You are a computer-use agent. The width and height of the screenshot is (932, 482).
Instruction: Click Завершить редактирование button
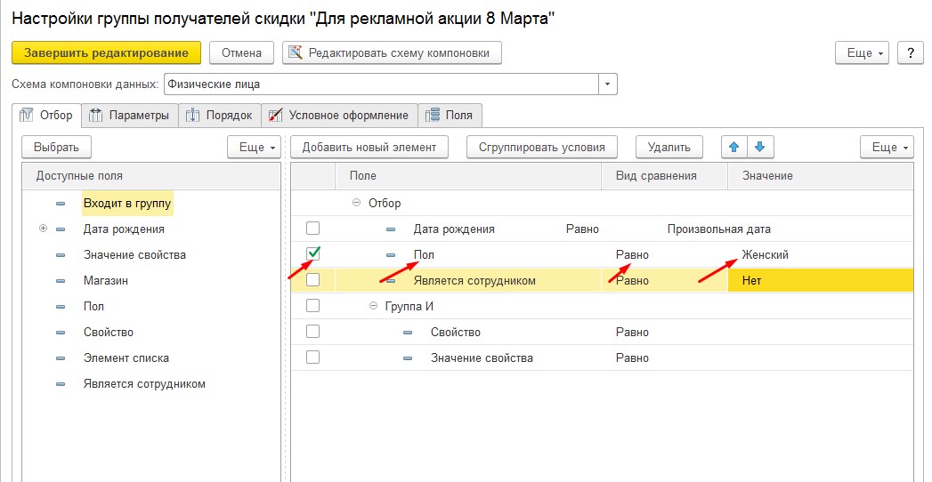106,53
